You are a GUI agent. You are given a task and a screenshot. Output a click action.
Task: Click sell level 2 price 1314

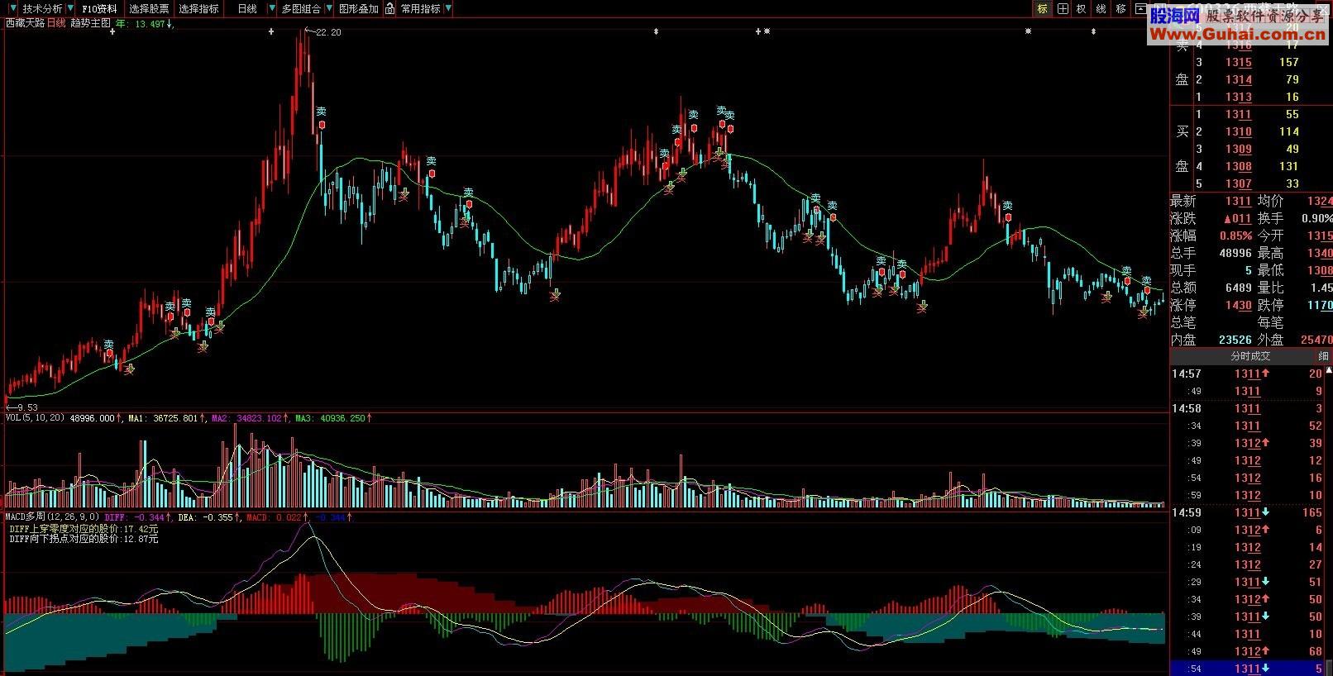pos(1238,79)
